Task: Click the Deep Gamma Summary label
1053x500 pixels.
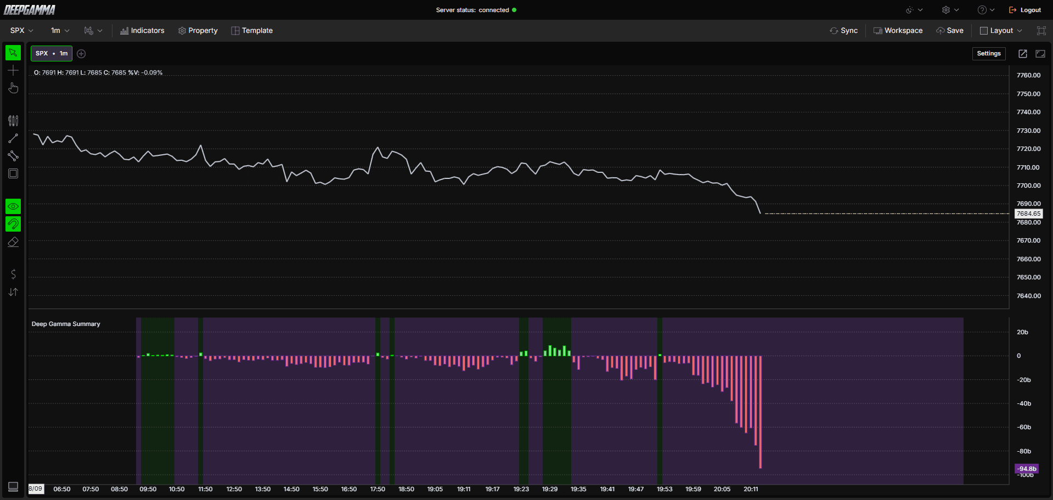Action: [66, 324]
